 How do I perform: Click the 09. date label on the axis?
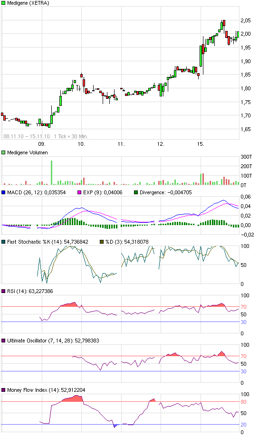tap(42, 144)
